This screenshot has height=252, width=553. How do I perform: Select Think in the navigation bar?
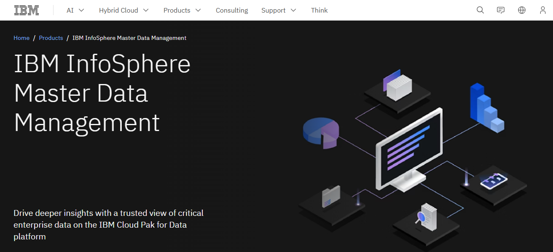(319, 10)
